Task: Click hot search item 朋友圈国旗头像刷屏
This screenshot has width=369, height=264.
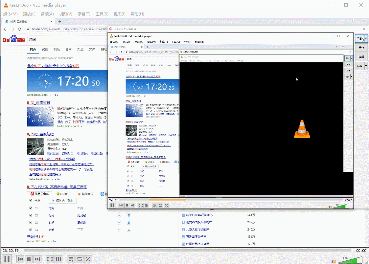Action: [199, 222]
